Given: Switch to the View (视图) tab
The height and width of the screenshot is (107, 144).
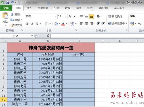Looking at the screenshot, I should (90, 8).
